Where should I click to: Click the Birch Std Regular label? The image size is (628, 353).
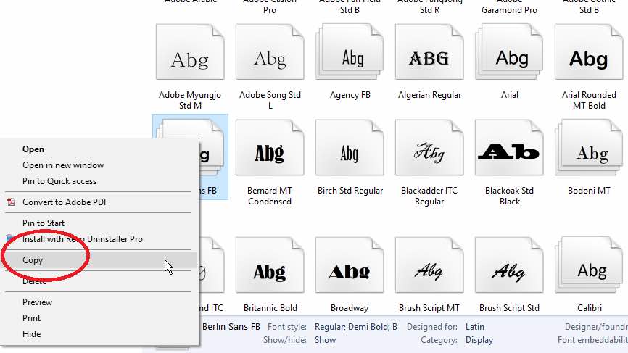(350, 191)
